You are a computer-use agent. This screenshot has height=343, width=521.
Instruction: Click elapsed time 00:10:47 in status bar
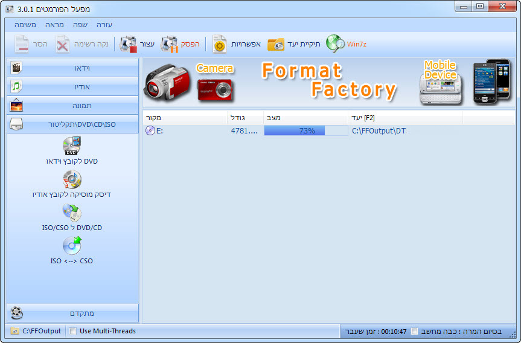pyautogui.click(x=394, y=332)
